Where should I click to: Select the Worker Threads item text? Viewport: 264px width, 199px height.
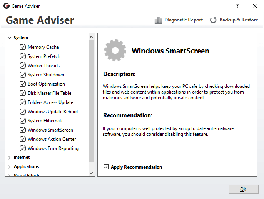[43, 66]
